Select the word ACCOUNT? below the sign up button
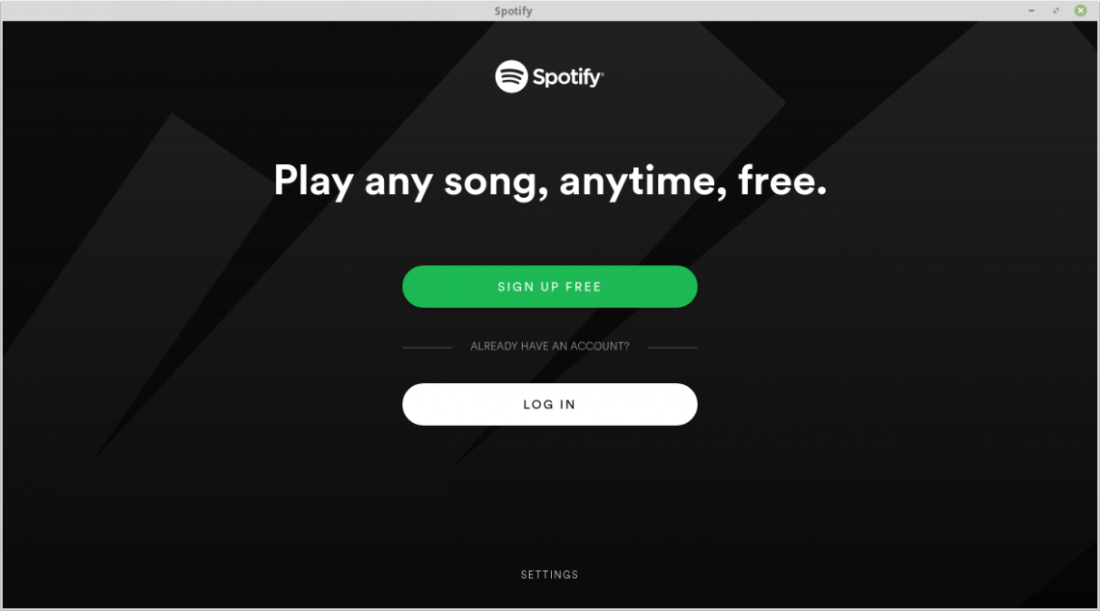Viewport: 1100px width, 611px height. coord(600,346)
